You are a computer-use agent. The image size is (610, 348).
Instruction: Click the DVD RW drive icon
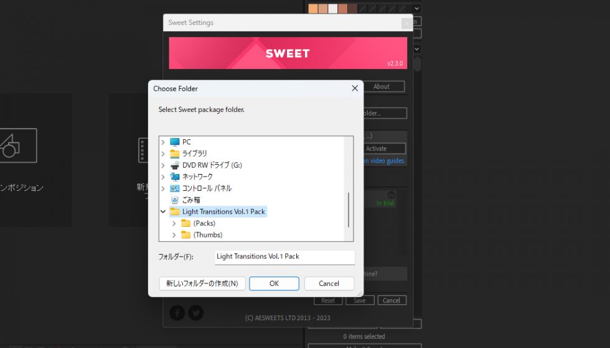pyautogui.click(x=175, y=165)
